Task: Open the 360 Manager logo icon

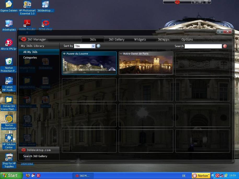Action: click(24, 39)
